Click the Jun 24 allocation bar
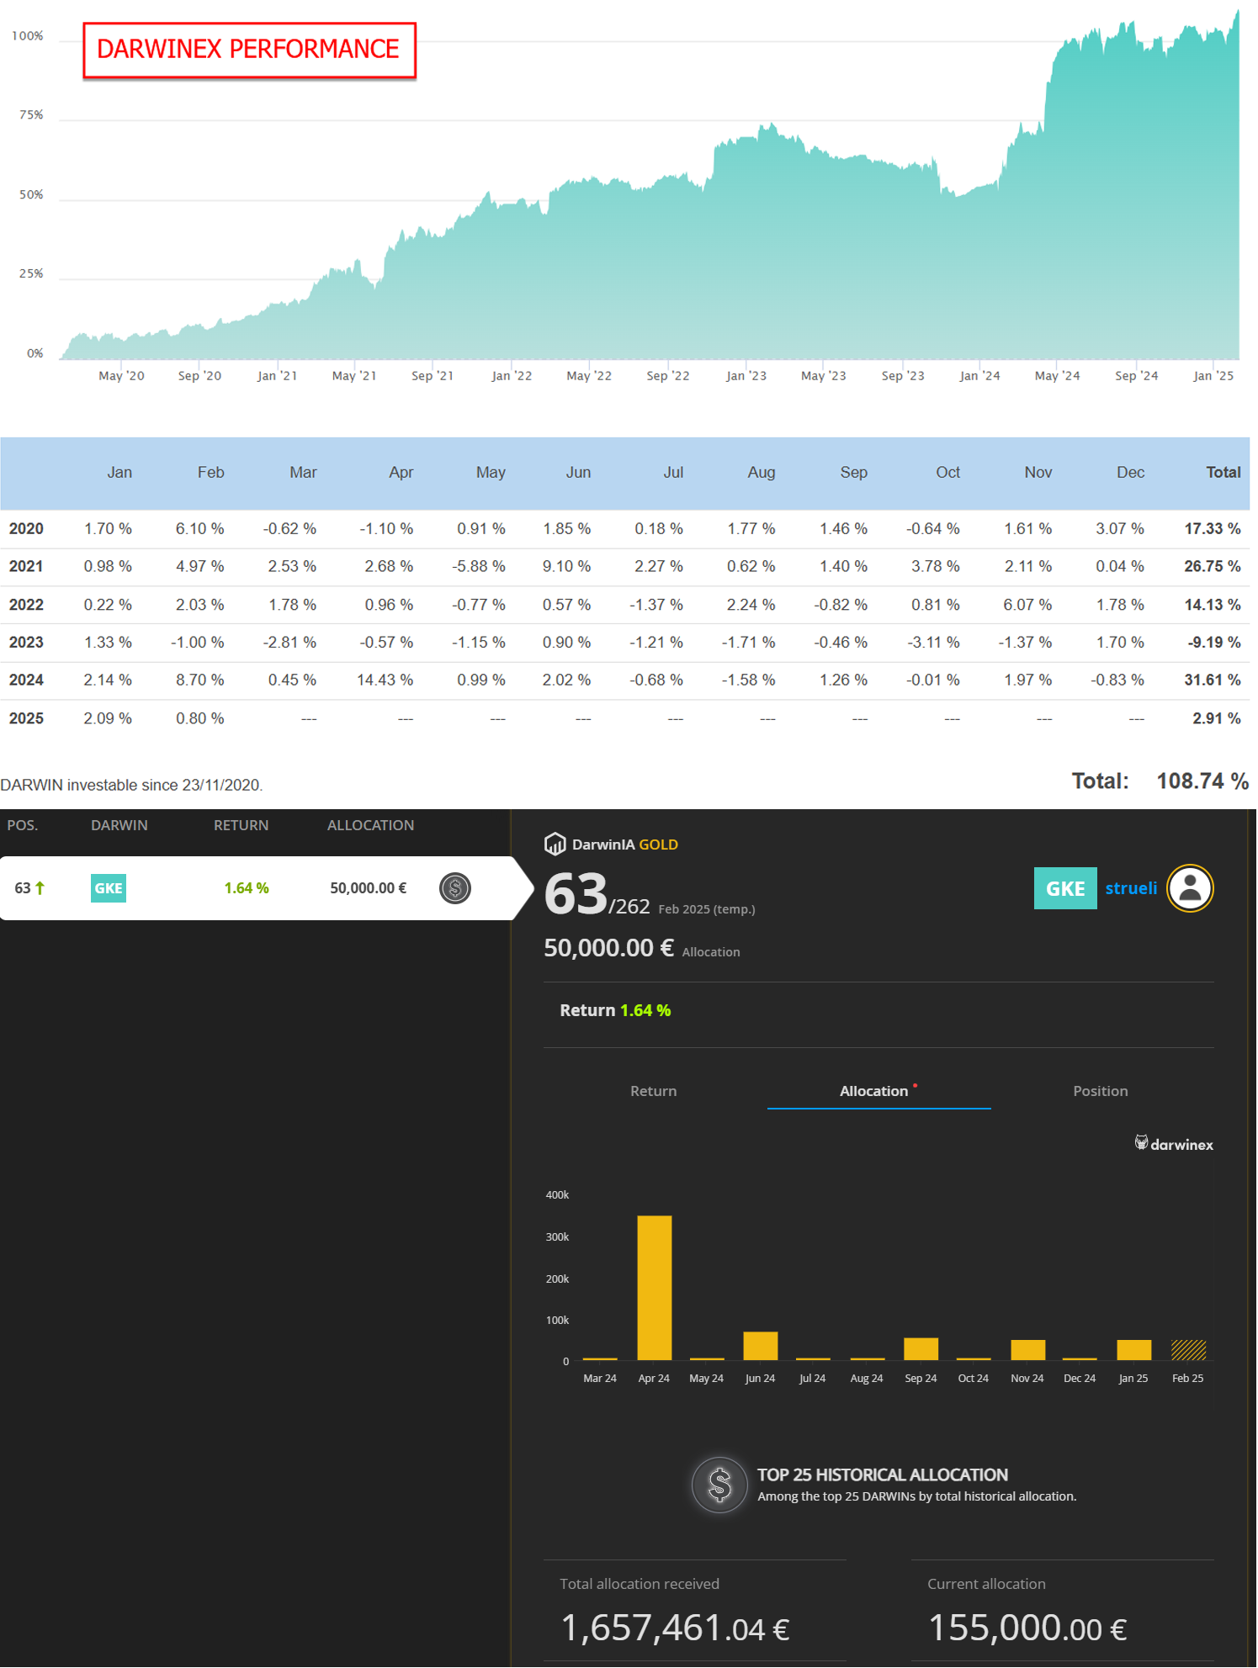This screenshot has width=1258, height=1668. [x=761, y=1346]
